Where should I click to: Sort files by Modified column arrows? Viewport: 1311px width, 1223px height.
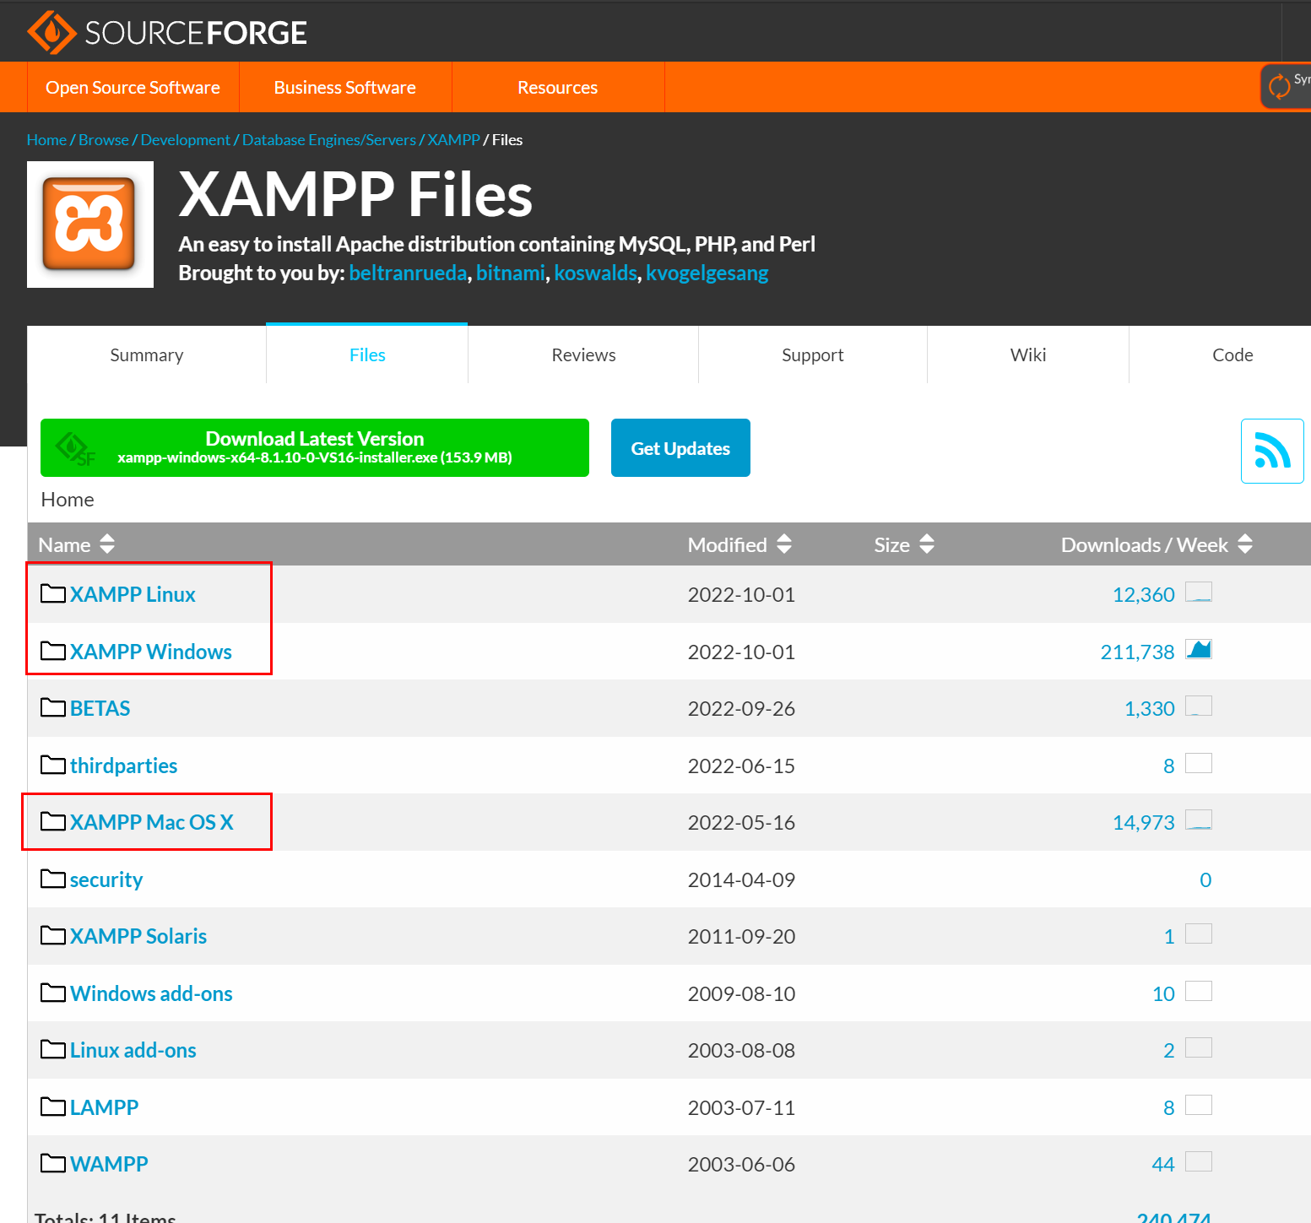[784, 544]
